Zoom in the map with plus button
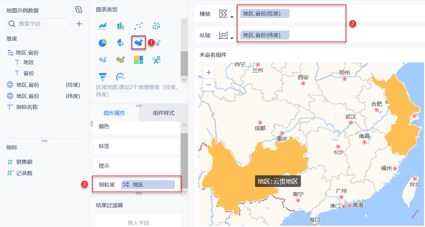425x227 pixels. [209, 72]
